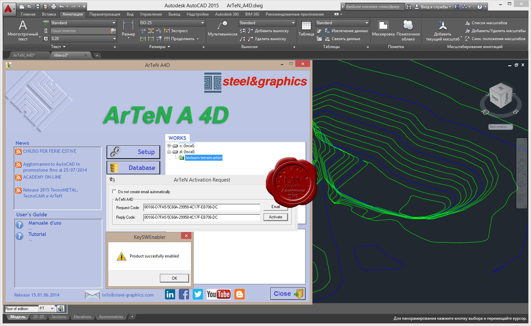This screenshot has width=531, height=326.
Task: Open the Главная ribbon tab
Action: pos(28,14)
